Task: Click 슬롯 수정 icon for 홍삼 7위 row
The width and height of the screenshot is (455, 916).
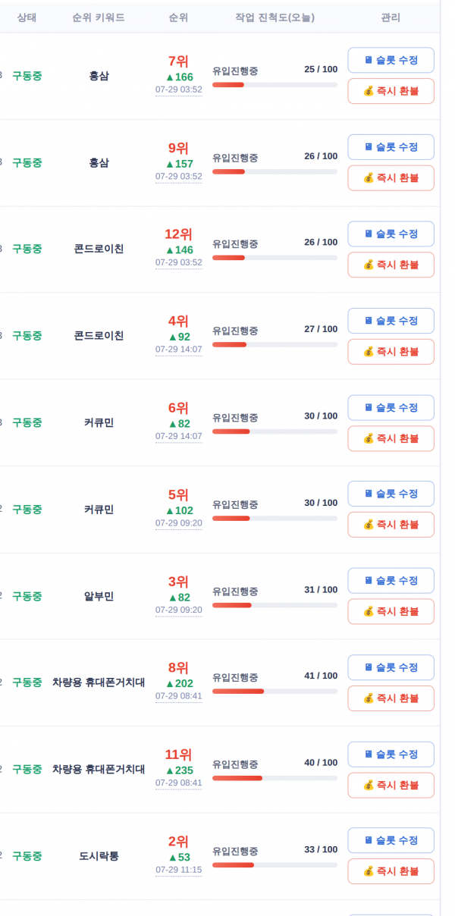Action: click(x=369, y=60)
